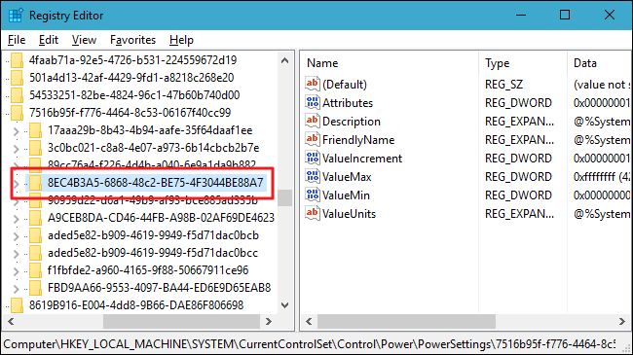Screen dimensions: 633x355
Task: Click the tree pane scroll right arrow
Action: click(269, 322)
